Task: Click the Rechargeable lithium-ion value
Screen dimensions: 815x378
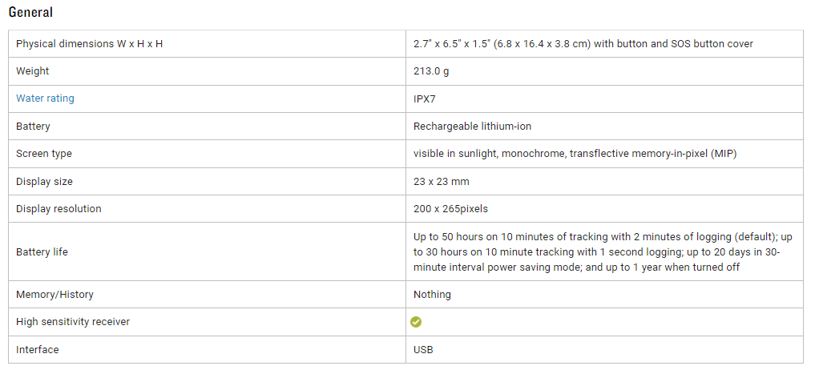Action: (472, 127)
